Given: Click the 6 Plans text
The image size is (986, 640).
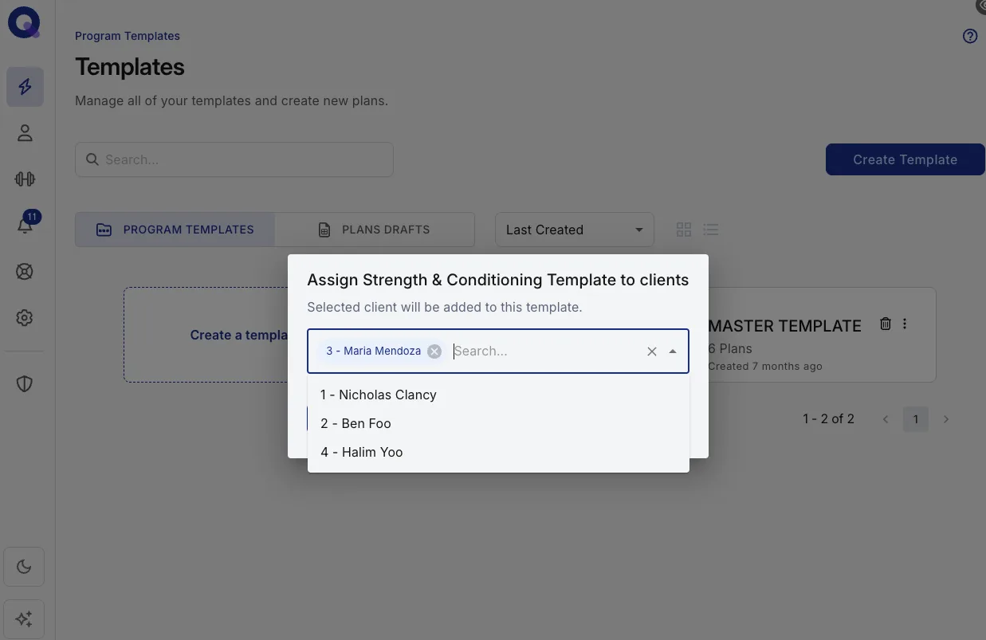Looking at the screenshot, I should pos(730,348).
